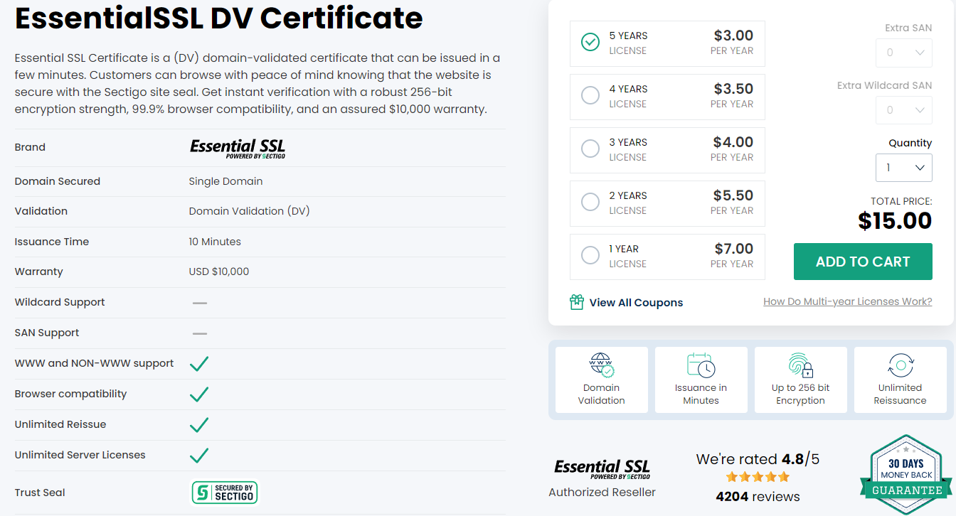956x516 pixels.
Task: Click the Add to Cart button
Action: pos(863,262)
